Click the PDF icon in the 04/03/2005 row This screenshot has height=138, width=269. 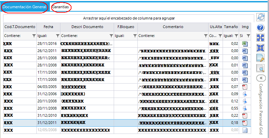click(245, 87)
